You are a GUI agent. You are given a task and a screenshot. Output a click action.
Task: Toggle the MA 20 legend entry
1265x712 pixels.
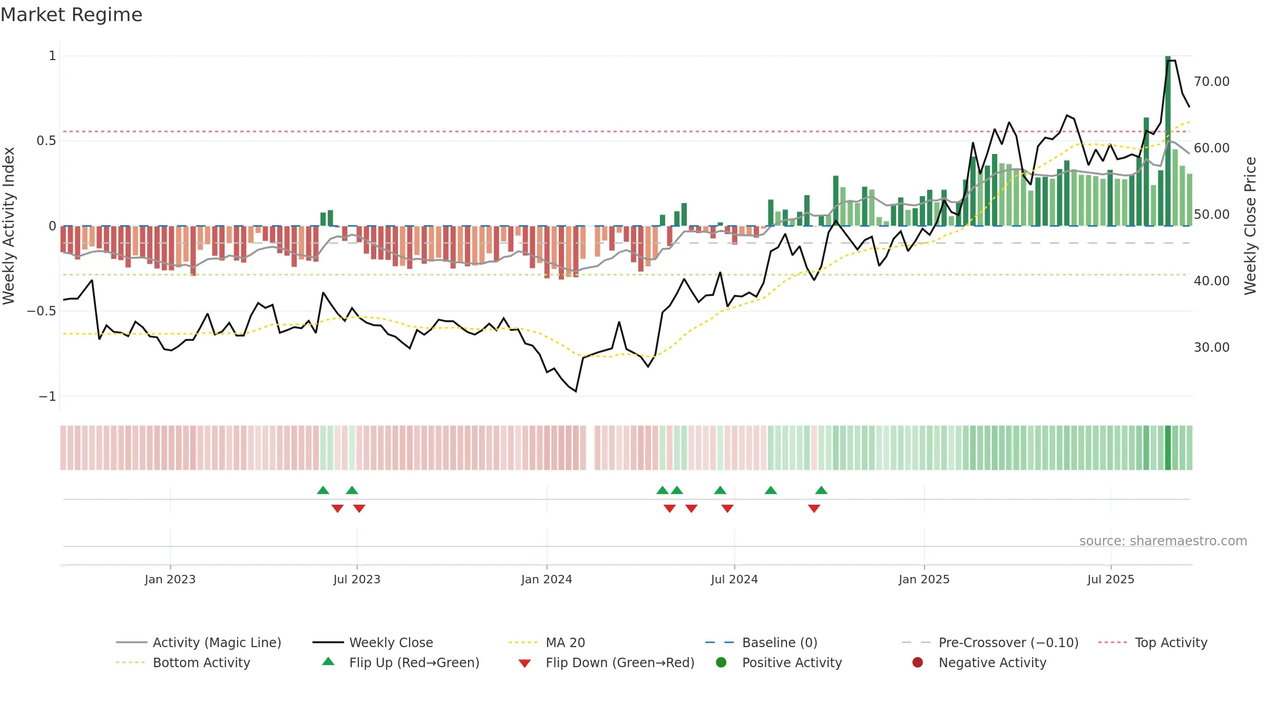pyautogui.click(x=547, y=642)
